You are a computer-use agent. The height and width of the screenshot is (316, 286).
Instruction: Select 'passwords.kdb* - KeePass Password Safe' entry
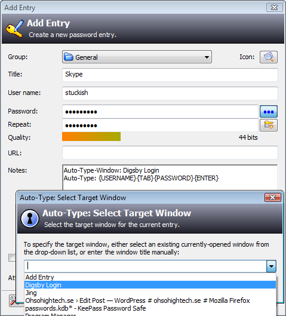click(150, 308)
